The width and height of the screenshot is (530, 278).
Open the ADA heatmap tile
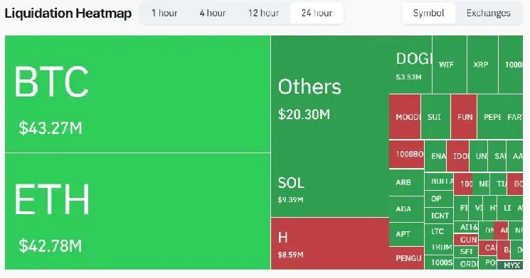pyautogui.click(x=407, y=209)
